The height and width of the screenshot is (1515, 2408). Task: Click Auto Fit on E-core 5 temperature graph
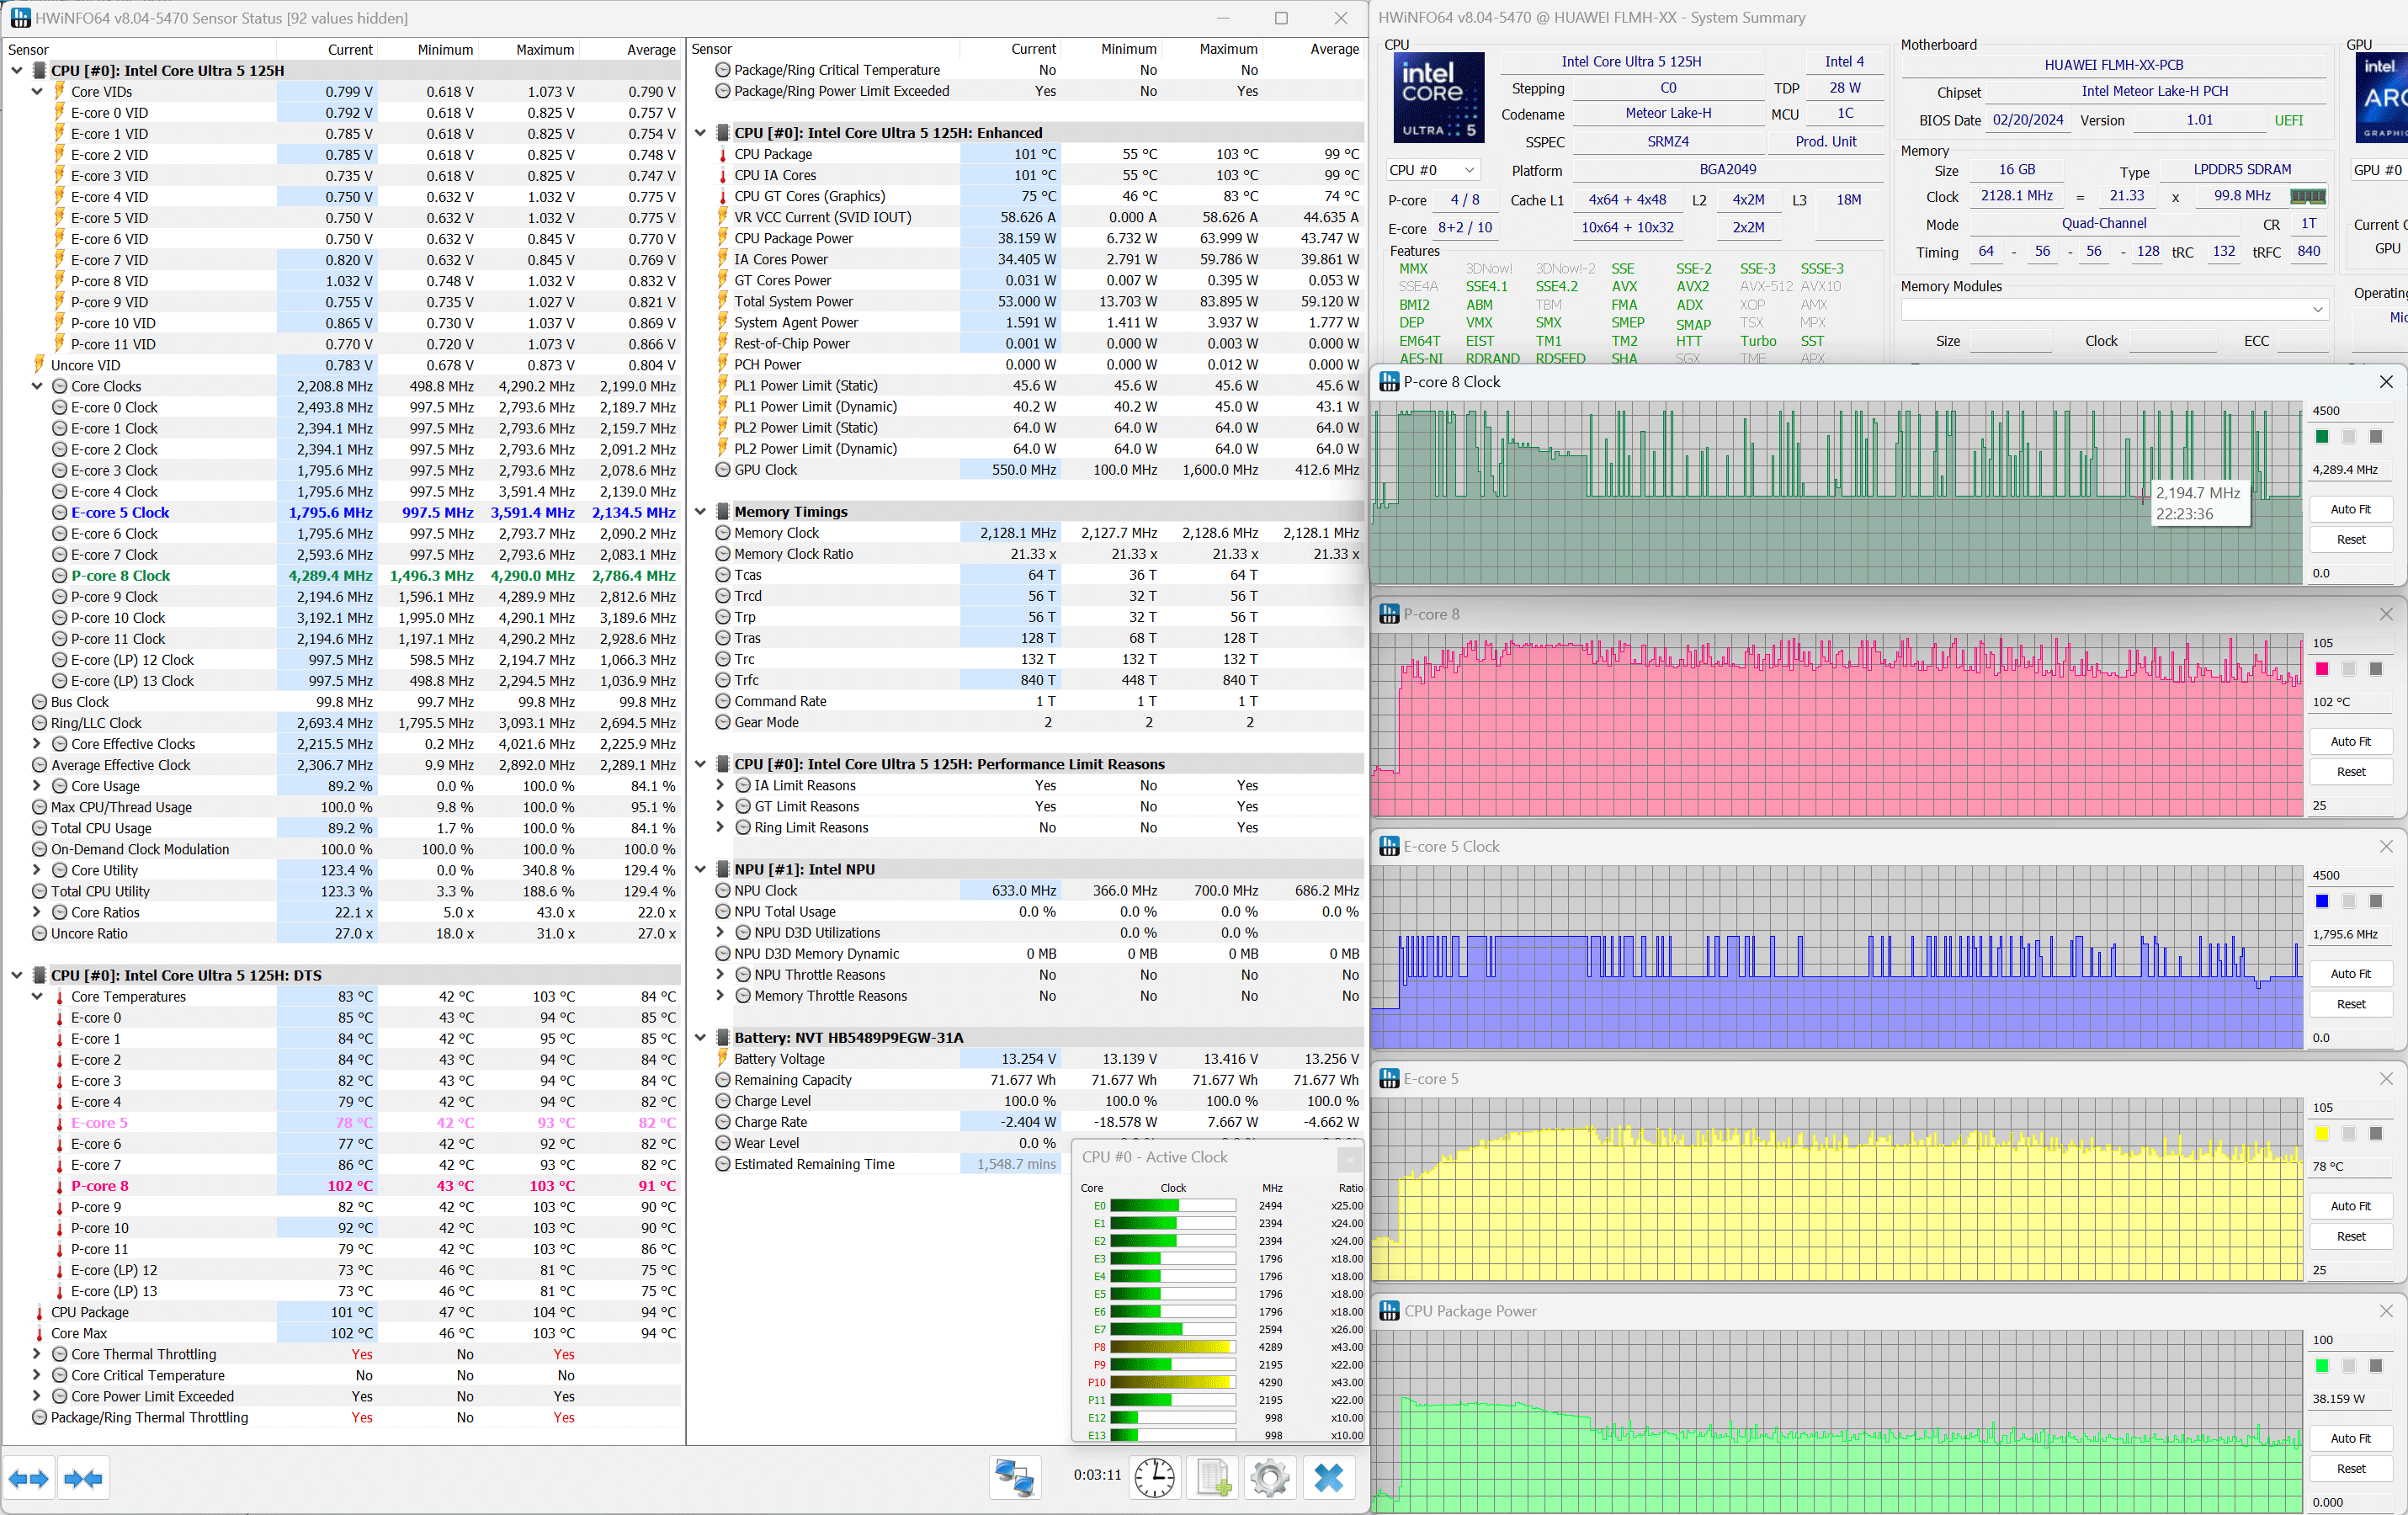point(2350,1206)
